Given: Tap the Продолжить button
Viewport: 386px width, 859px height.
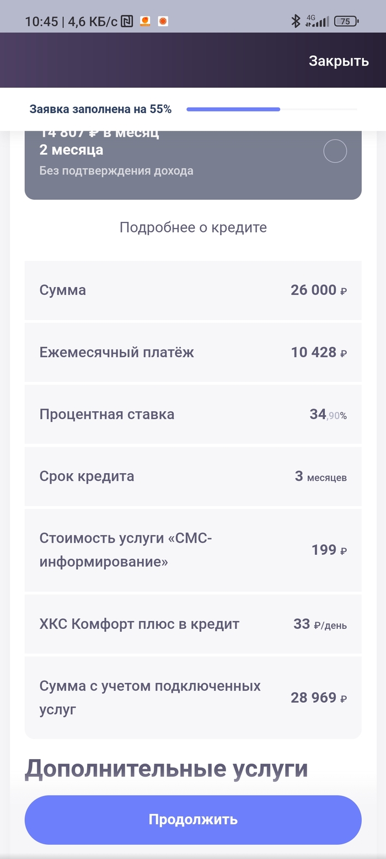Looking at the screenshot, I should pos(193,819).
